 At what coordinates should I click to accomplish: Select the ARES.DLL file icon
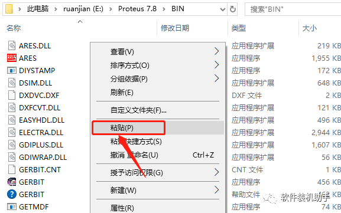coord(12,45)
